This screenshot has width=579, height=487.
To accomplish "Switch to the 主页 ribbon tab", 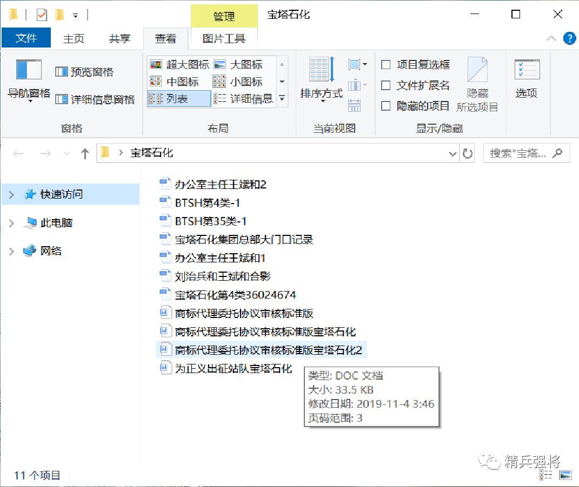I will (x=73, y=38).
